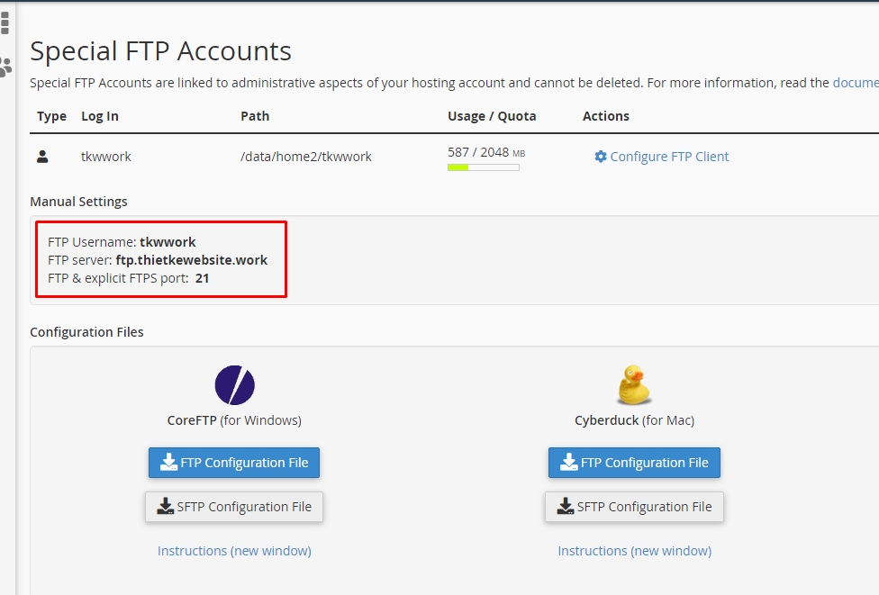Select the 587 / 2048 MB usage text
The height and width of the screenshot is (595, 879).
pyautogui.click(x=486, y=152)
